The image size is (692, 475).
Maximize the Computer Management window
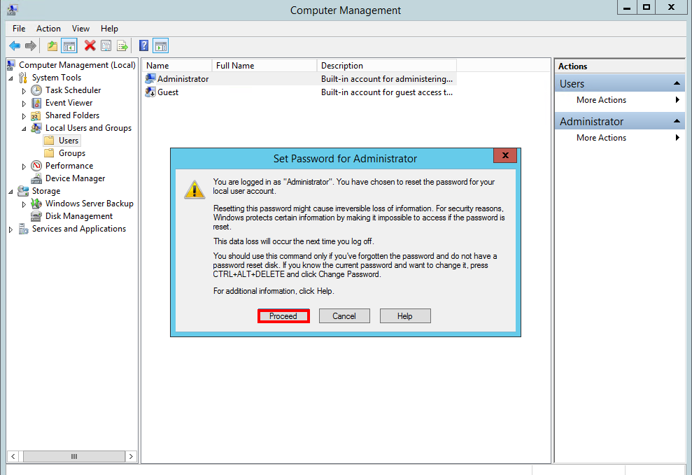coord(646,8)
